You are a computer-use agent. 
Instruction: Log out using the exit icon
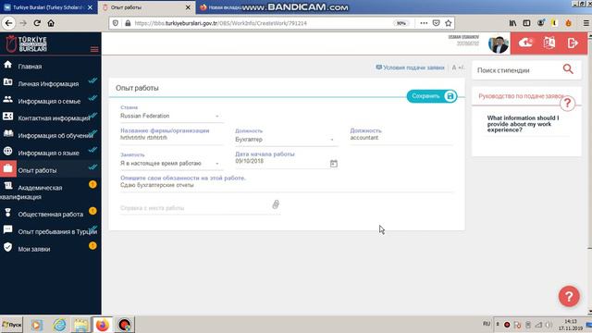point(573,43)
